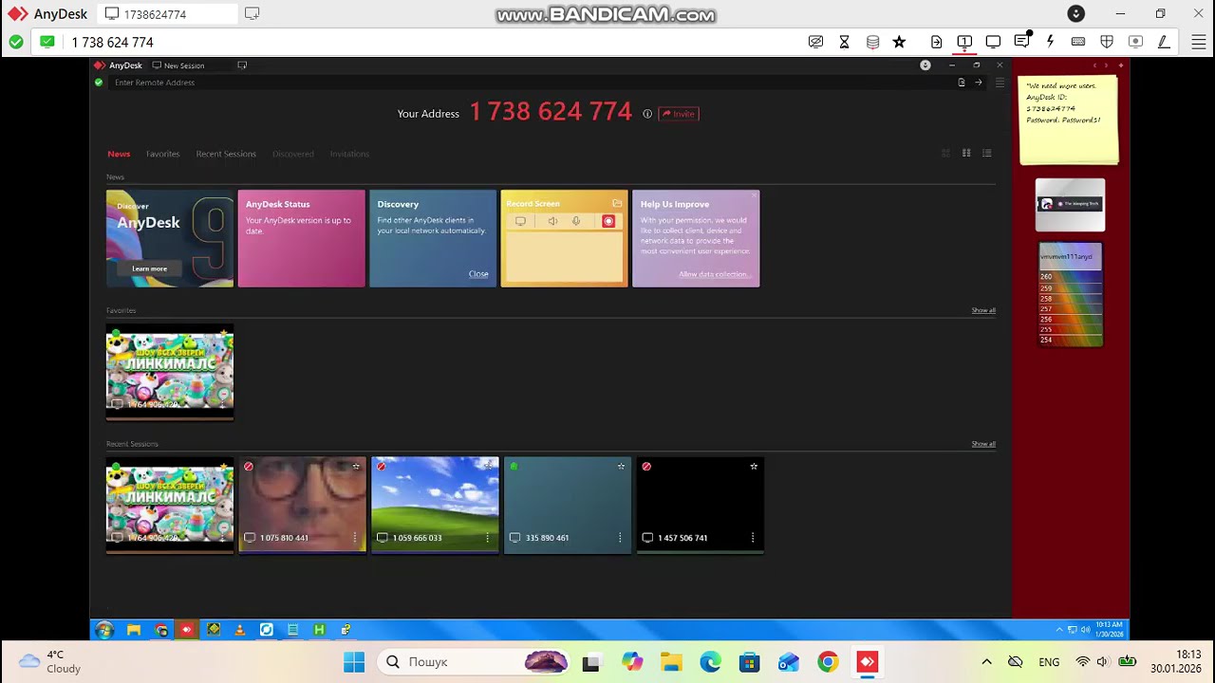Expand hidden tray icons on remote taskbar
Viewport: 1215px width, 683px height.
tap(1059, 630)
